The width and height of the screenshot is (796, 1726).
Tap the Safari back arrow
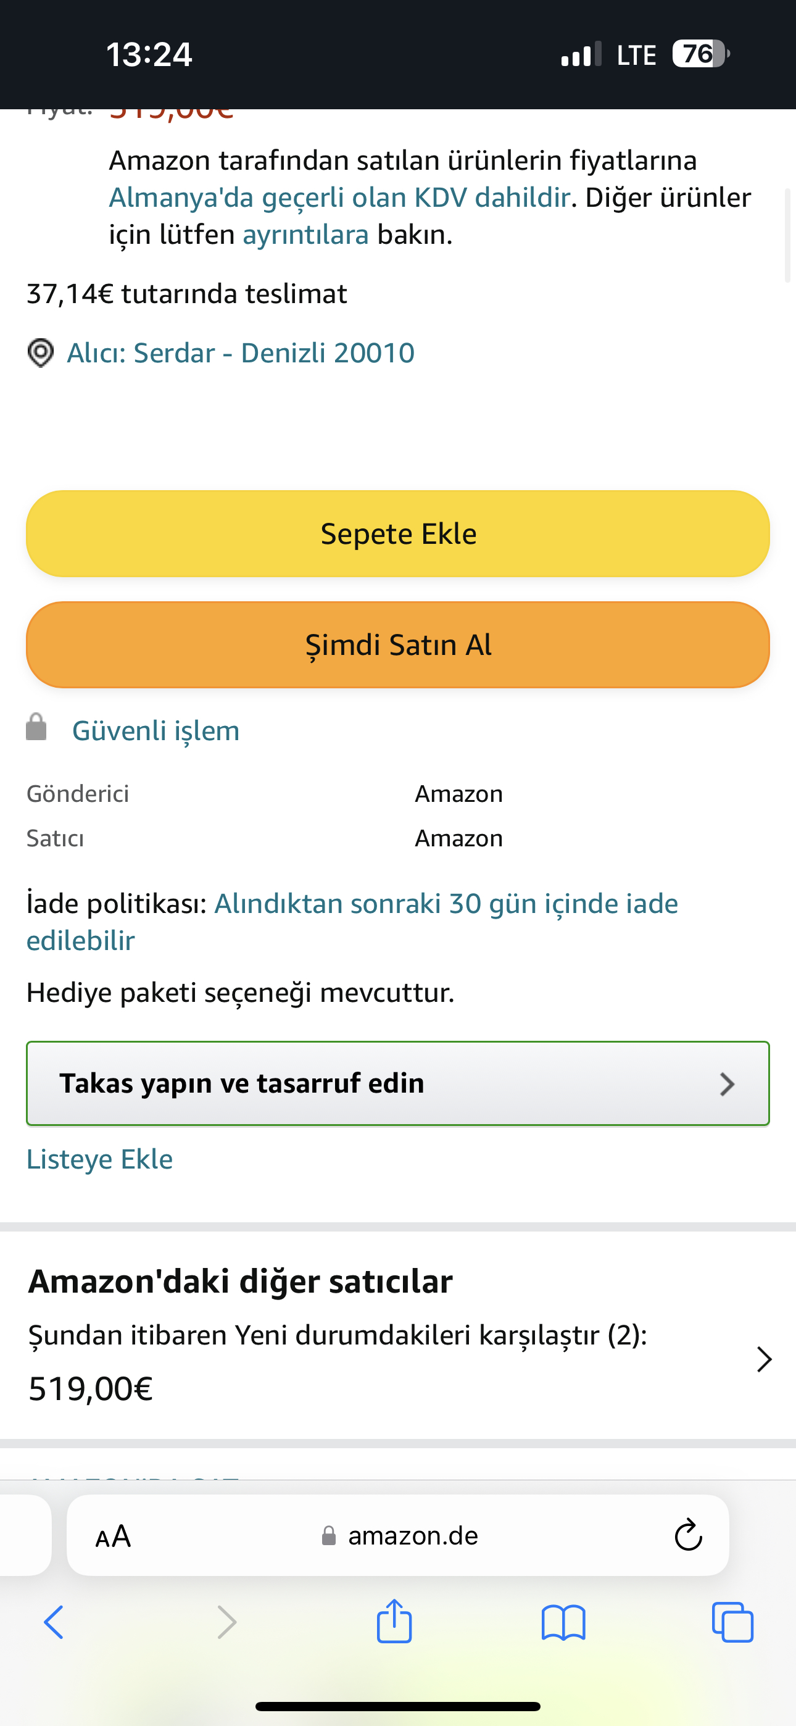click(x=54, y=1622)
